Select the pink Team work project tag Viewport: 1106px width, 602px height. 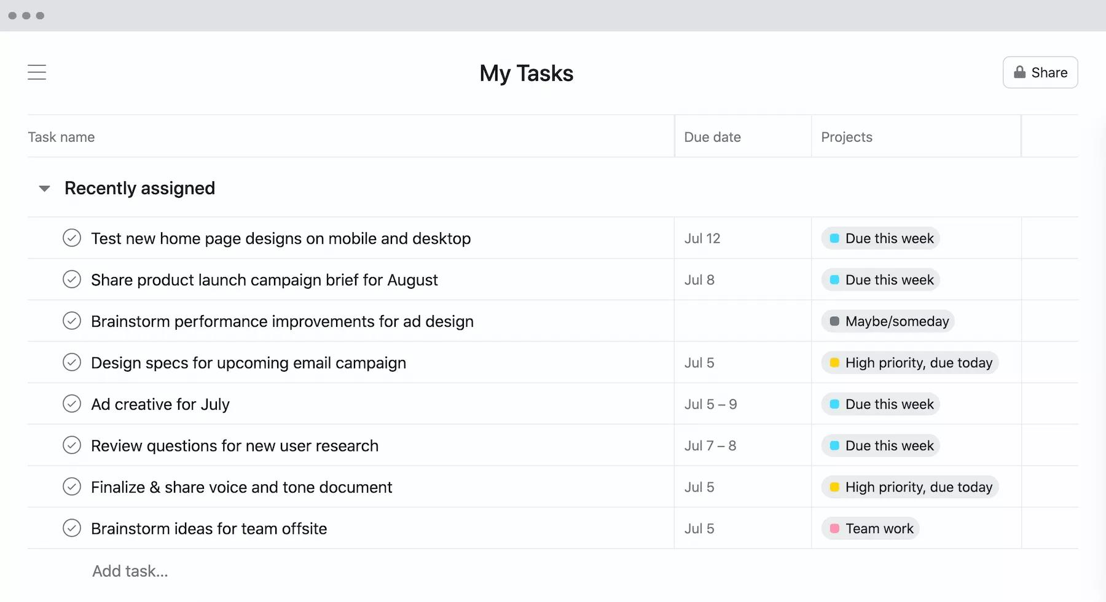(x=871, y=528)
